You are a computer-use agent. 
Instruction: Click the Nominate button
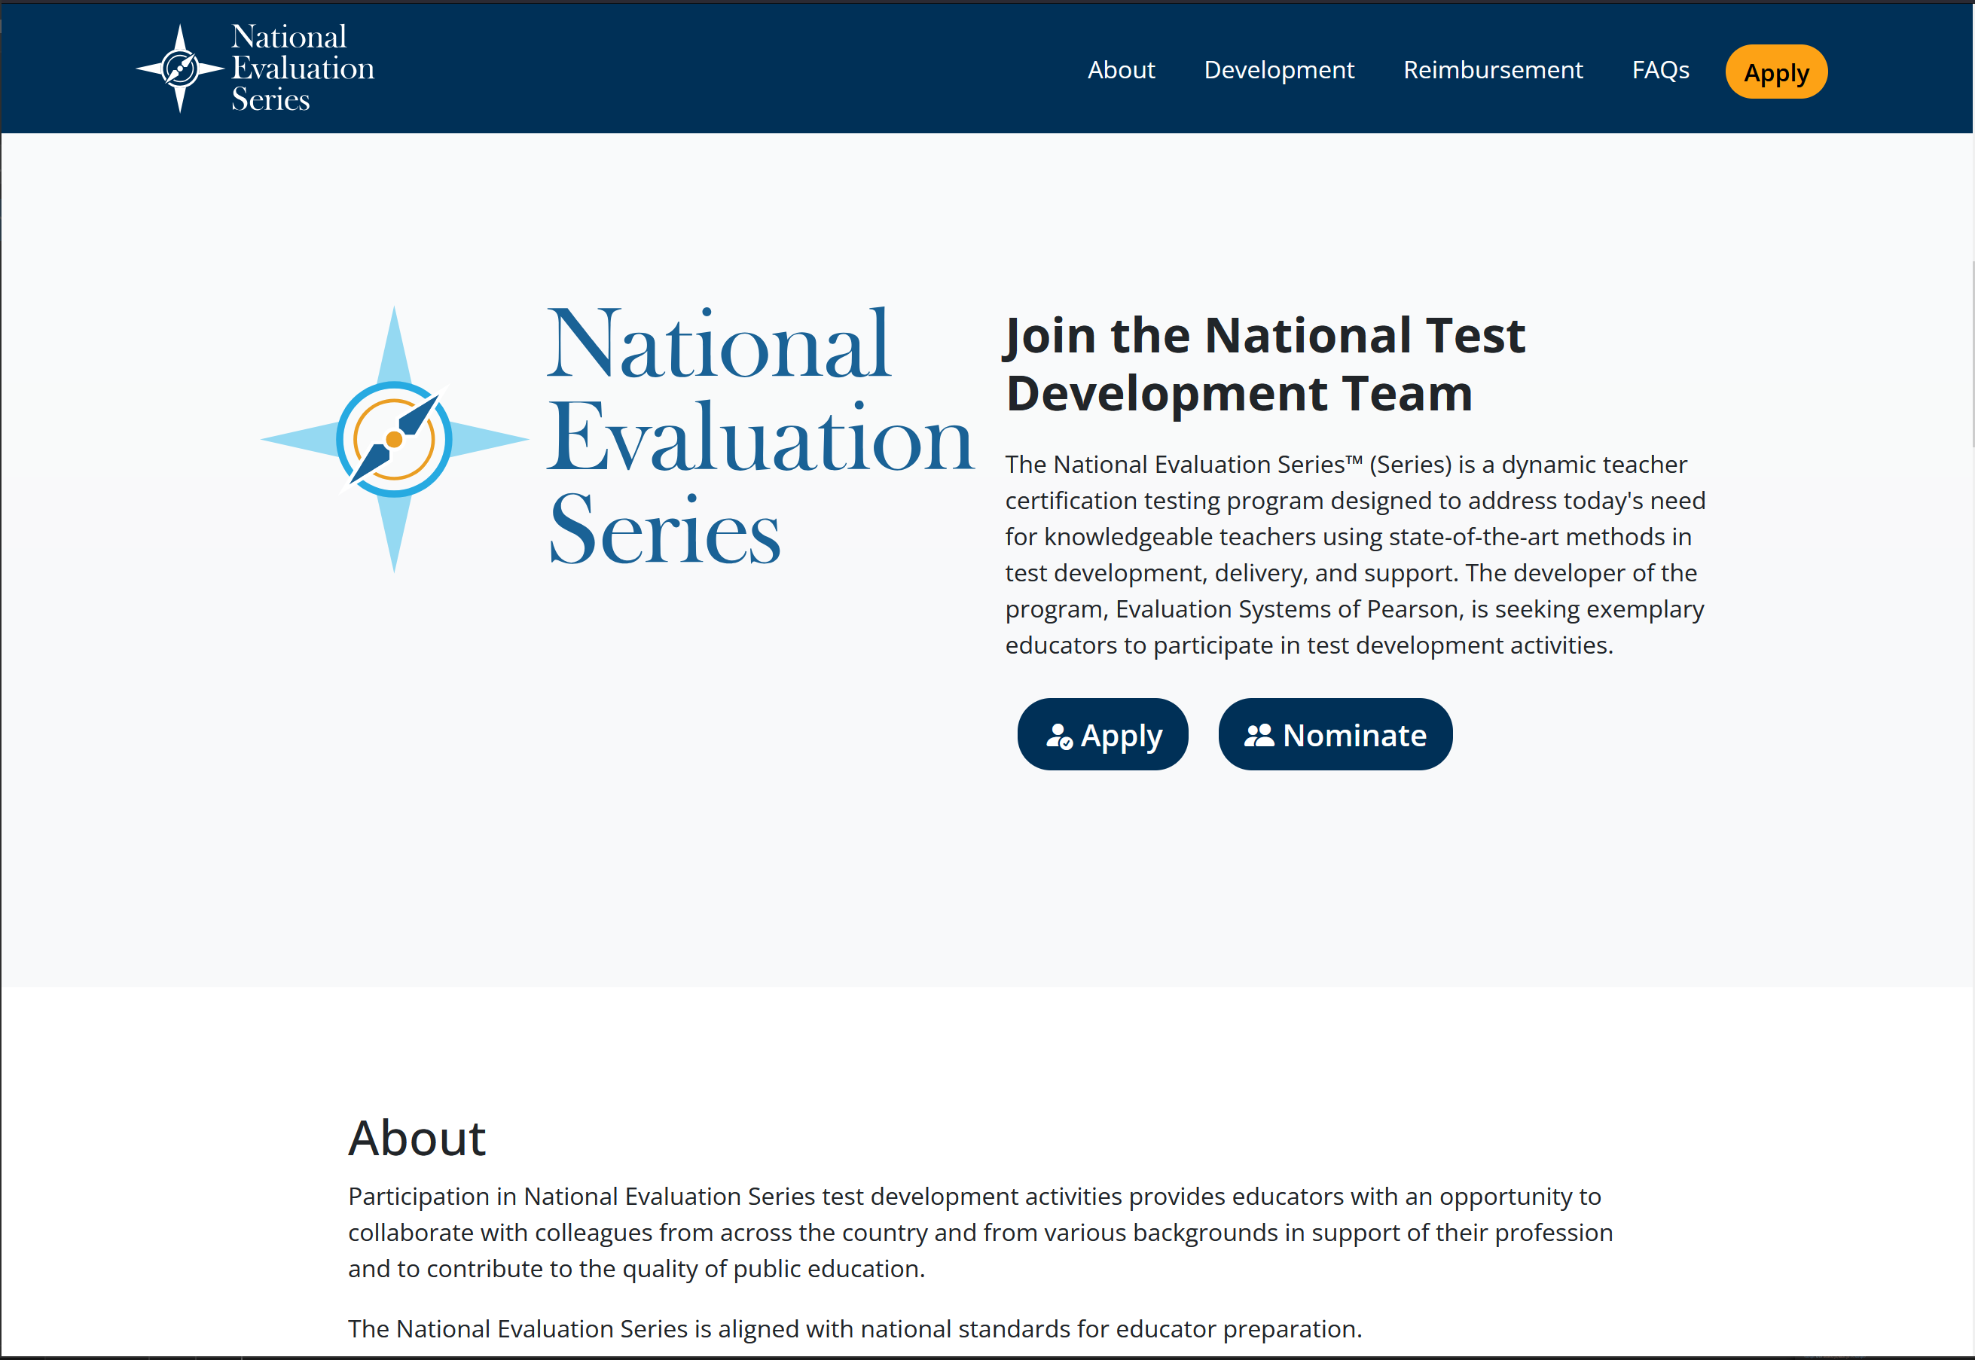(1335, 734)
